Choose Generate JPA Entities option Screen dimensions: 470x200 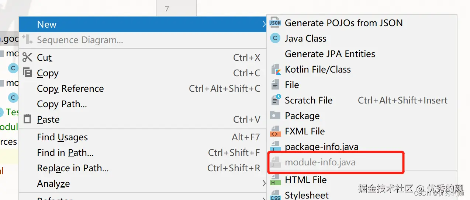[330, 54]
